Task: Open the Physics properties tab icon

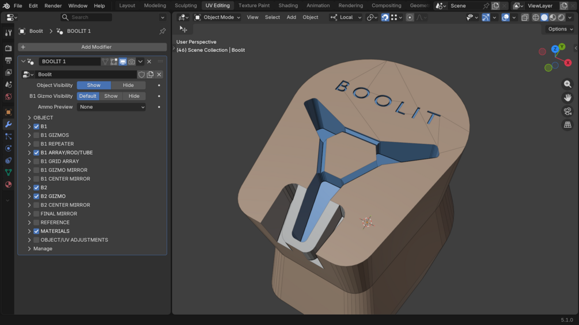Action: coord(8,148)
